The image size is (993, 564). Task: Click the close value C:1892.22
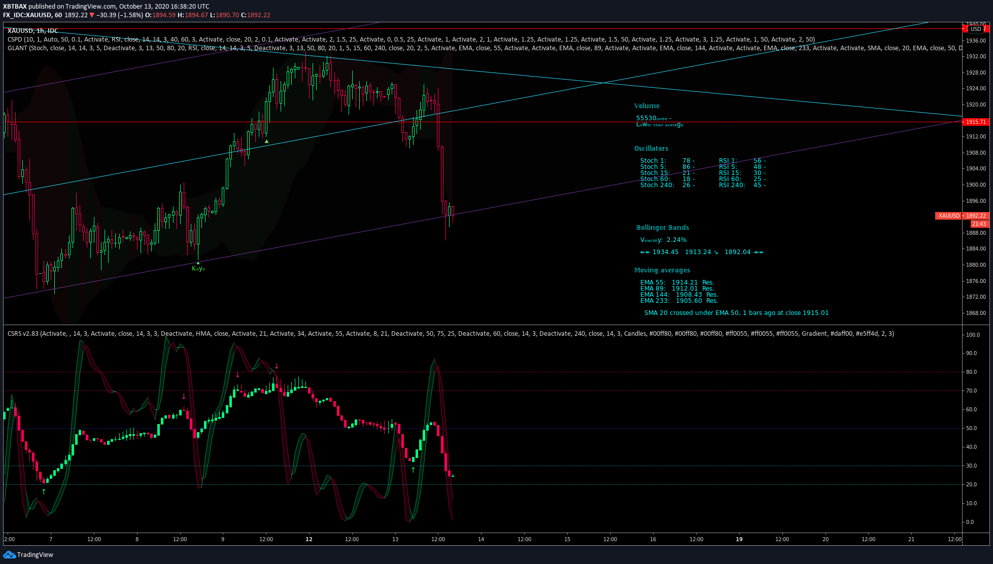pos(256,15)
